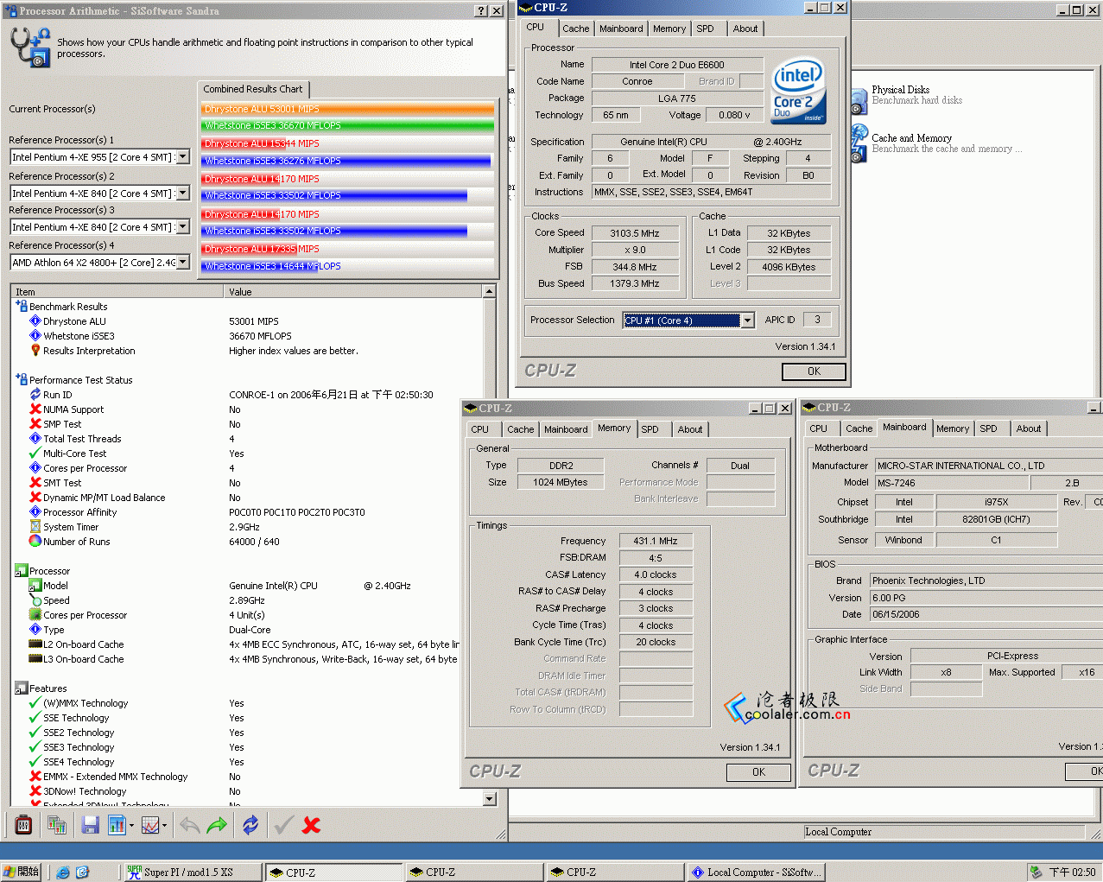Click the orange Dhrystone ALU 53001 MIPS bar
Image resolution: width=1103 pixels, height=882 pixels.
coord(348,109)
